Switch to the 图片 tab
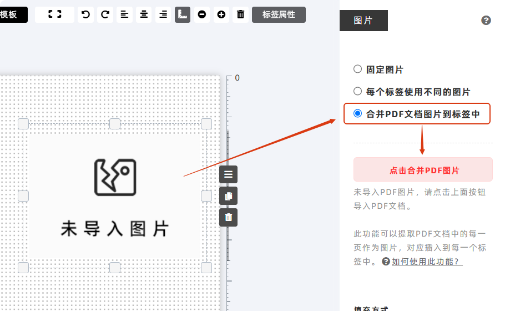 [x=363, y=21]
